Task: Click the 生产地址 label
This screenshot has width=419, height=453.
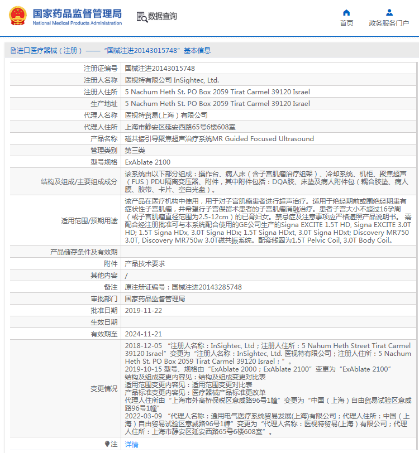Action: [104, 103]
